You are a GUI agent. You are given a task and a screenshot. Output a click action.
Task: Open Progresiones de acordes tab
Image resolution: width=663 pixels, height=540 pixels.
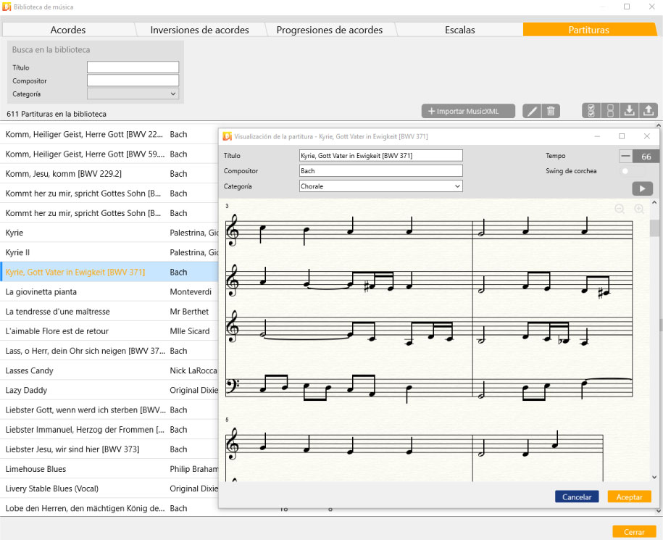pyautogui.click(x=330, y=30)
